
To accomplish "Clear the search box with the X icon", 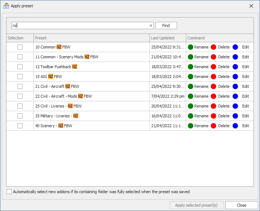I will [x=151, y=26].
